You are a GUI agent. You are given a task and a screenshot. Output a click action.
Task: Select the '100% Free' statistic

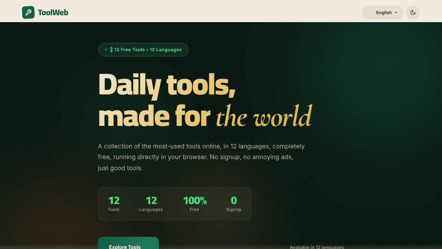coord(194,204)
